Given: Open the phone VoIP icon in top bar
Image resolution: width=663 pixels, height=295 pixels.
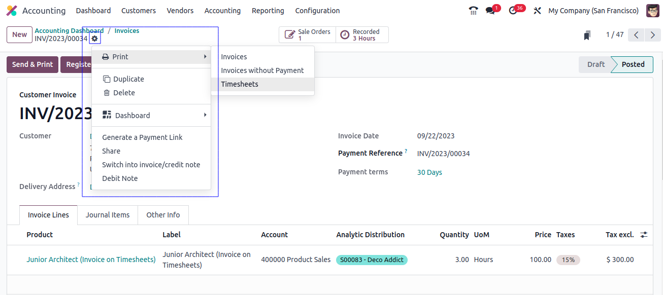Looking at the screenshot, I should (x=473, y=11).
